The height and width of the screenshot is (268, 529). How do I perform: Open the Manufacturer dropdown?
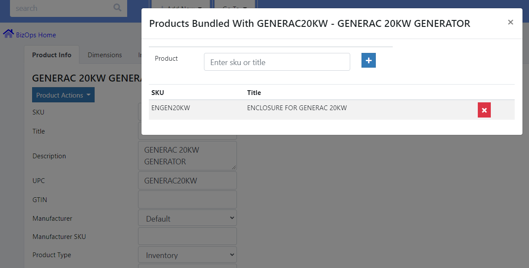(x=187, y=219)
